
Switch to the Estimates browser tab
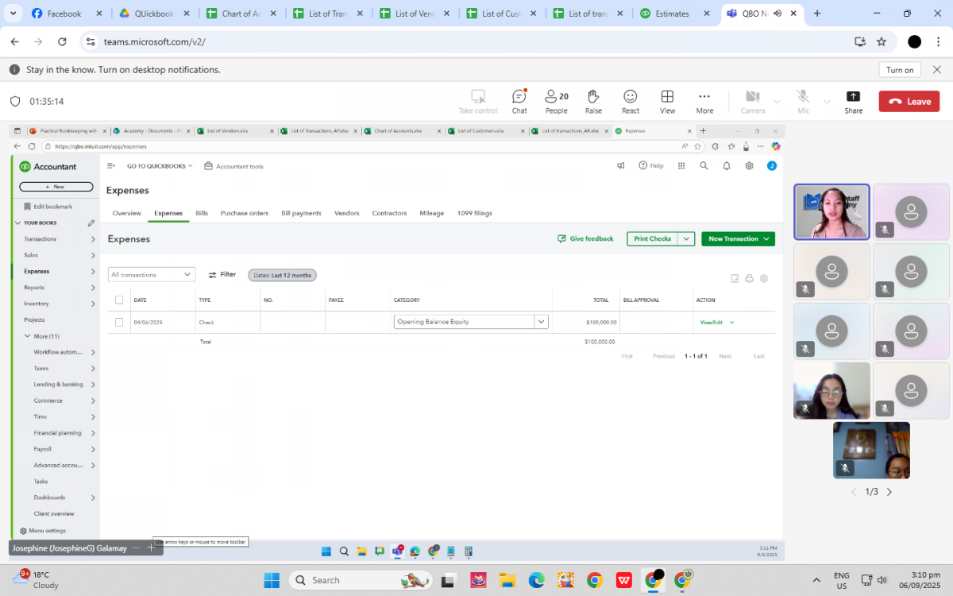point(672,14)
